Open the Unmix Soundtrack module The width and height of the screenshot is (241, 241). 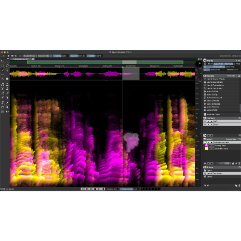tap(221, 82)
